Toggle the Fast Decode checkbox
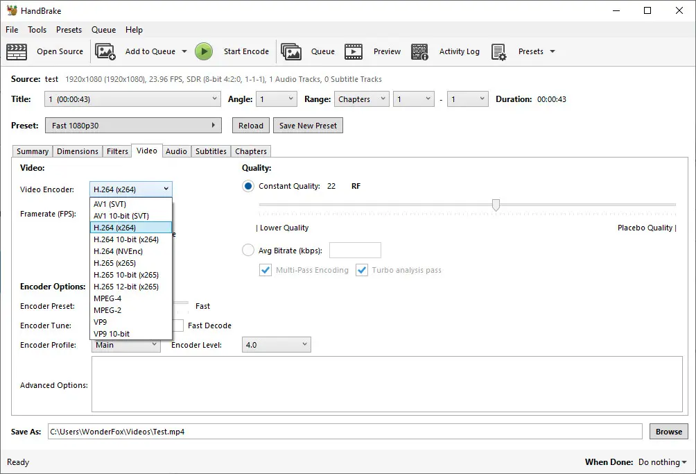 click(178, 325)
